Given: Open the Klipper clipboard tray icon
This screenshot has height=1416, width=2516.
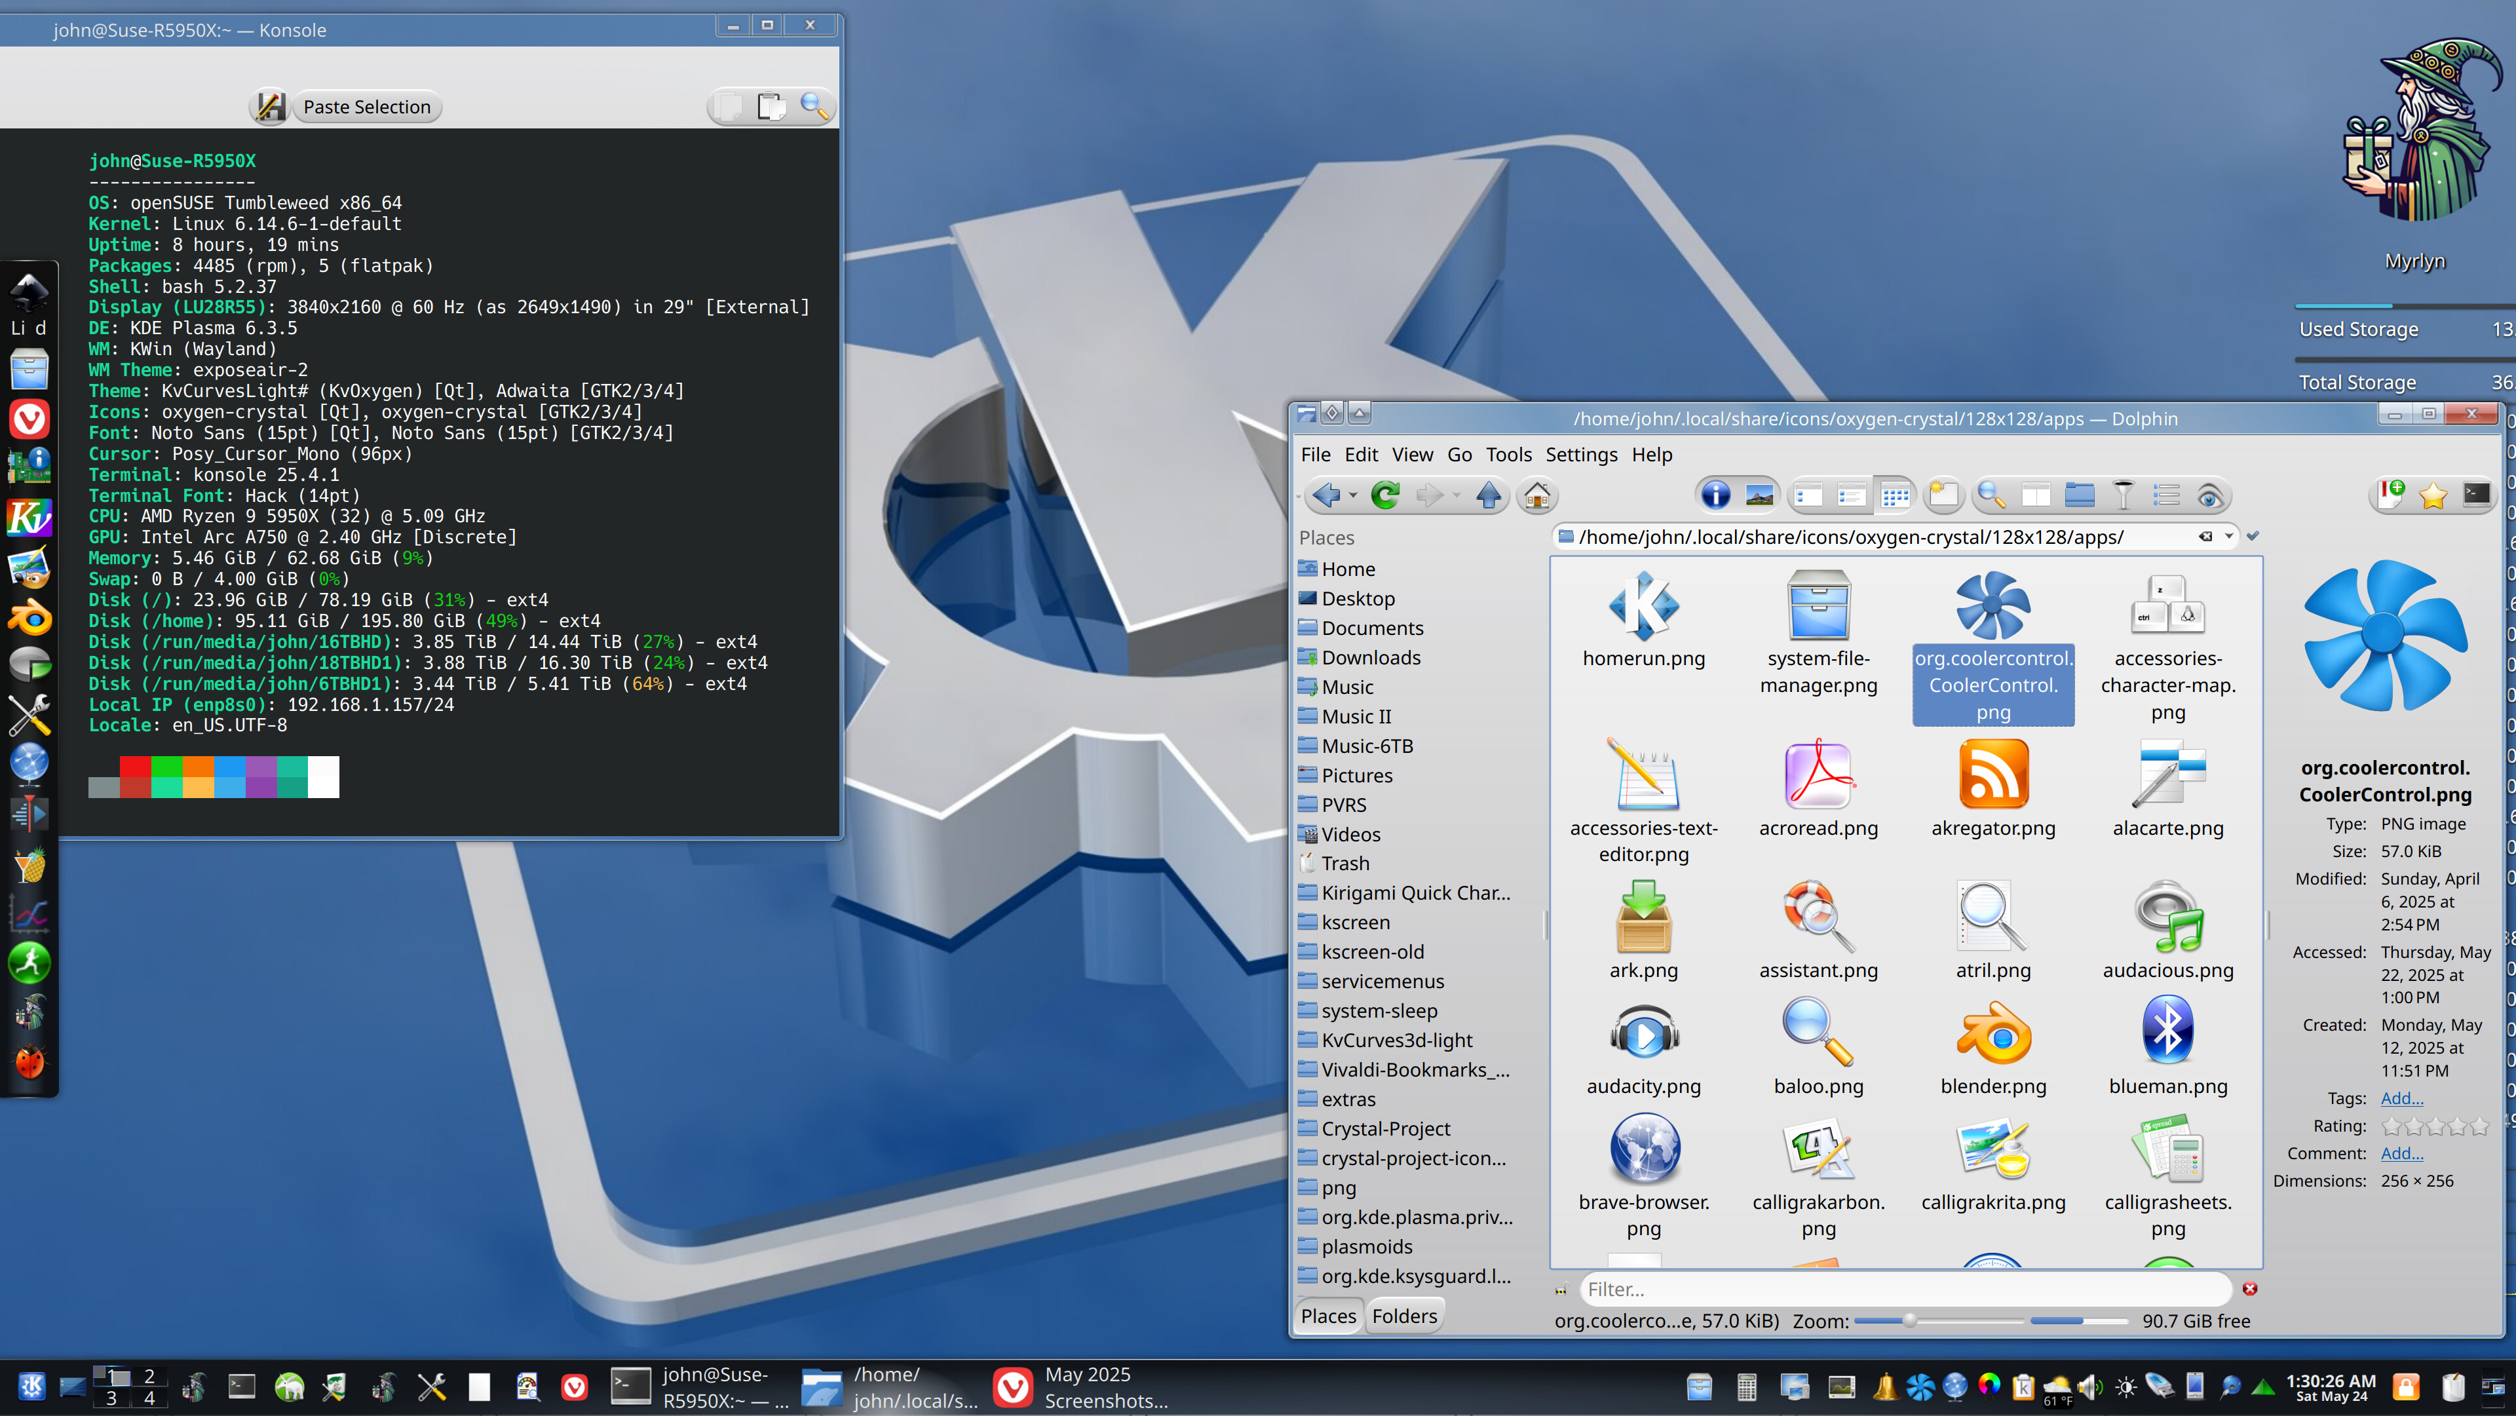Looking at the screenshot, I should coord(2023,1387).
